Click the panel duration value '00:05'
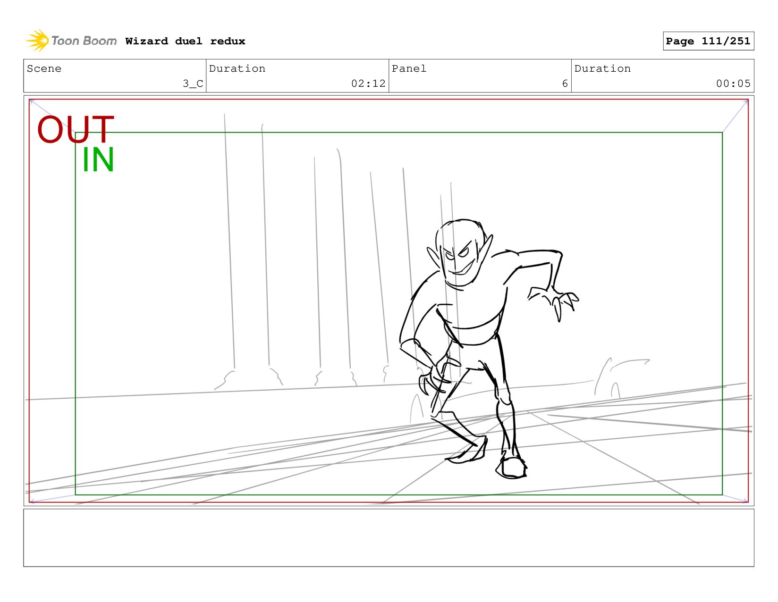778x602 pixels. pyautogui.click(x=733, y=84)
